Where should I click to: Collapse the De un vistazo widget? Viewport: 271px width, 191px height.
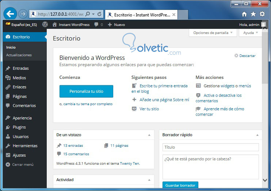[x=149, y=135]
